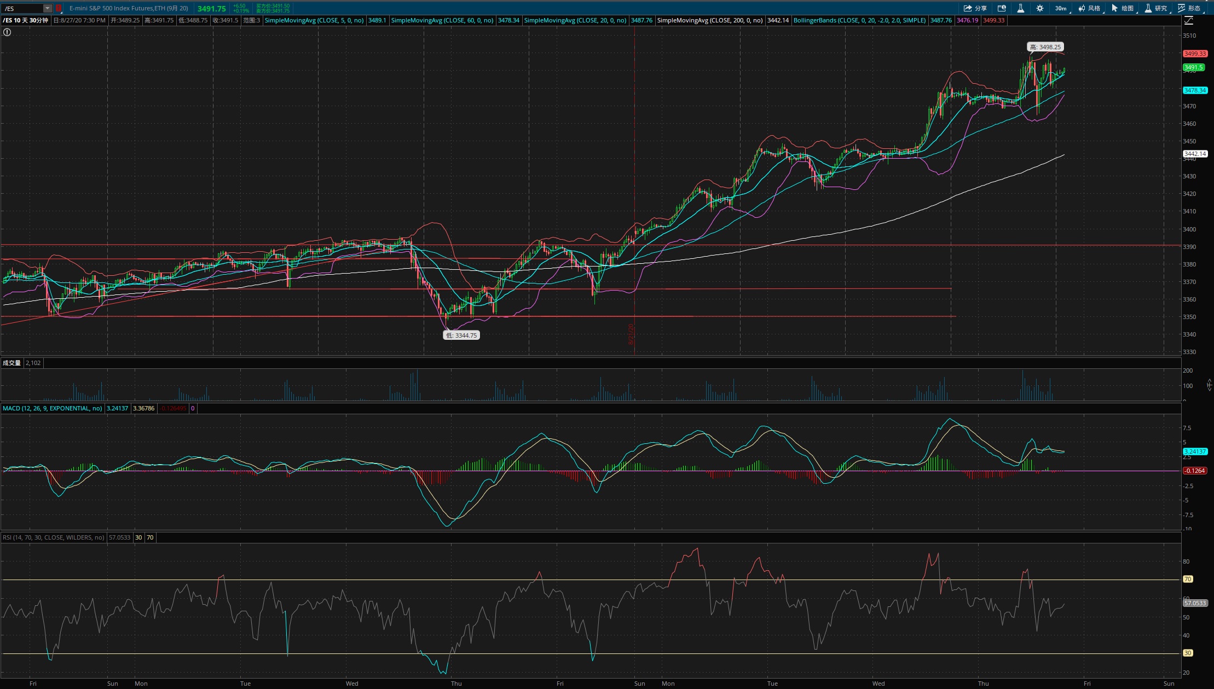Click the exclamation alert icon on chart
The height and width of the screenshot is (689, 1214).
[7, 32]
